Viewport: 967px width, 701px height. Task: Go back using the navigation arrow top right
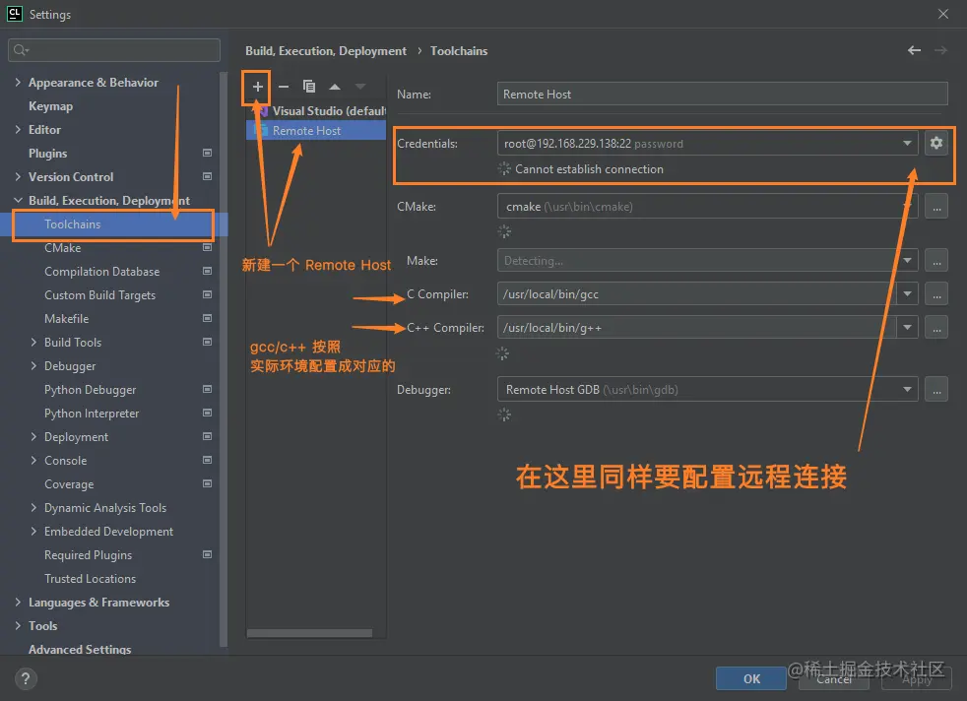[914, 50]
